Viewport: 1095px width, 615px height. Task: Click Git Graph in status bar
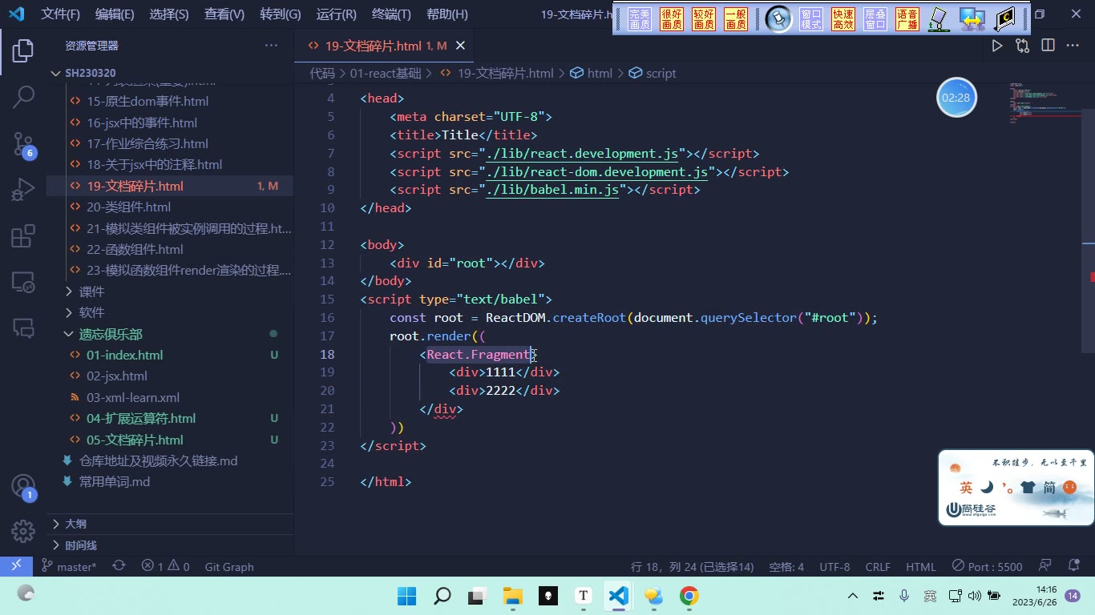(x=229, y=566)
